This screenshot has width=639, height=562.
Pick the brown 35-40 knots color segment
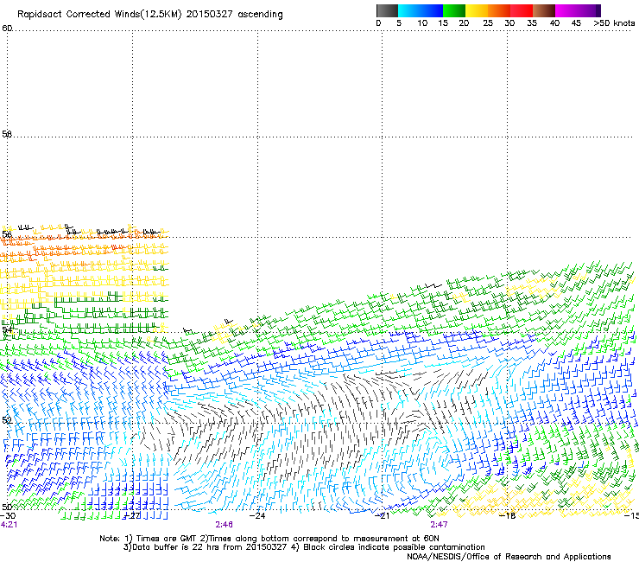click(x=544, y=10)
